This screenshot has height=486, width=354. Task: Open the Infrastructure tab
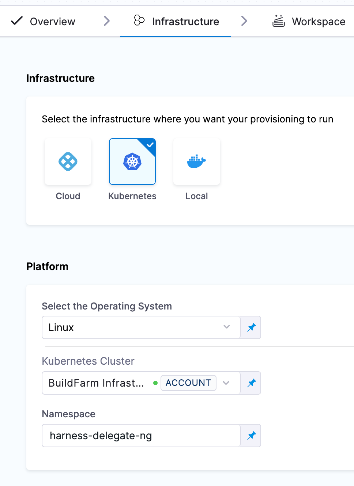click(x=185, y=22)
